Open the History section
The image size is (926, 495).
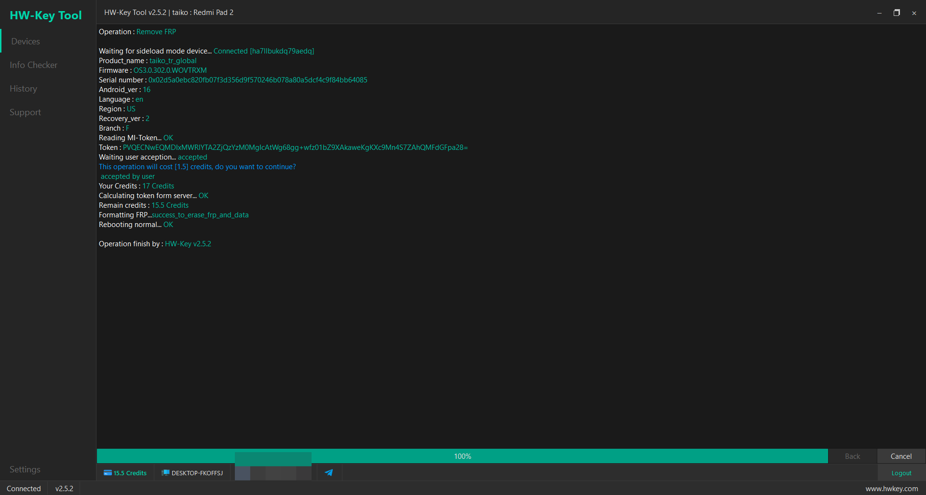point(23,89)
